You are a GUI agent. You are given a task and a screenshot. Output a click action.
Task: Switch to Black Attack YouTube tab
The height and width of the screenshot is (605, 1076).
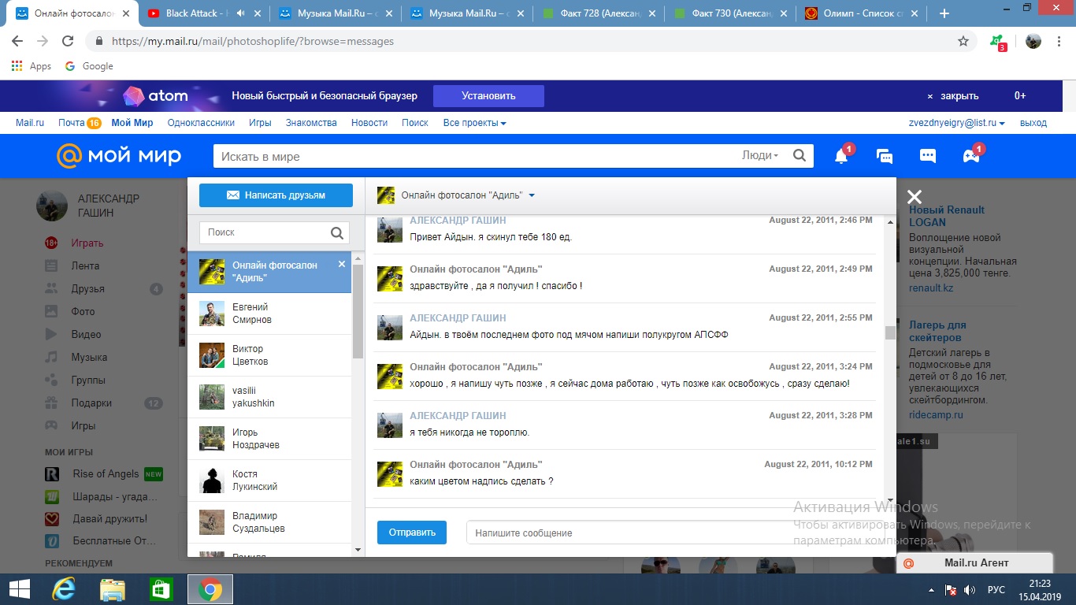[203, 13]
